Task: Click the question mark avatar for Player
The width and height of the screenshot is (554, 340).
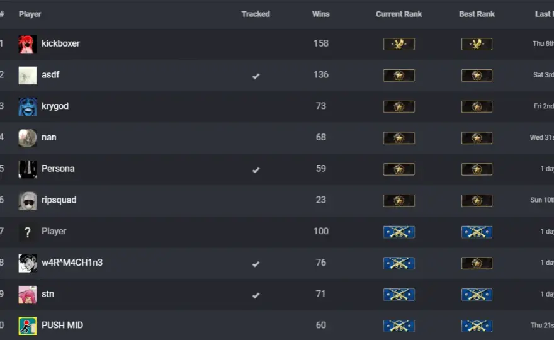Action: (27, 232)
